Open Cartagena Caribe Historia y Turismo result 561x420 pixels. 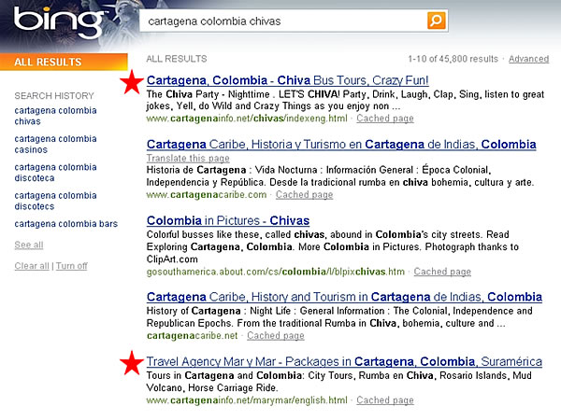(x=341, y=145)
